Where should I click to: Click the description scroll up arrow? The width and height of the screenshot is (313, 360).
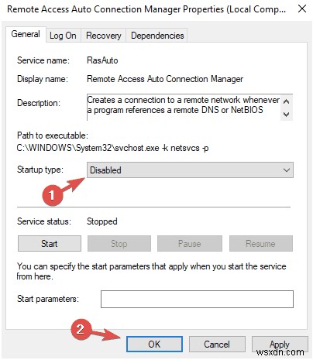(x=286, y=101)
